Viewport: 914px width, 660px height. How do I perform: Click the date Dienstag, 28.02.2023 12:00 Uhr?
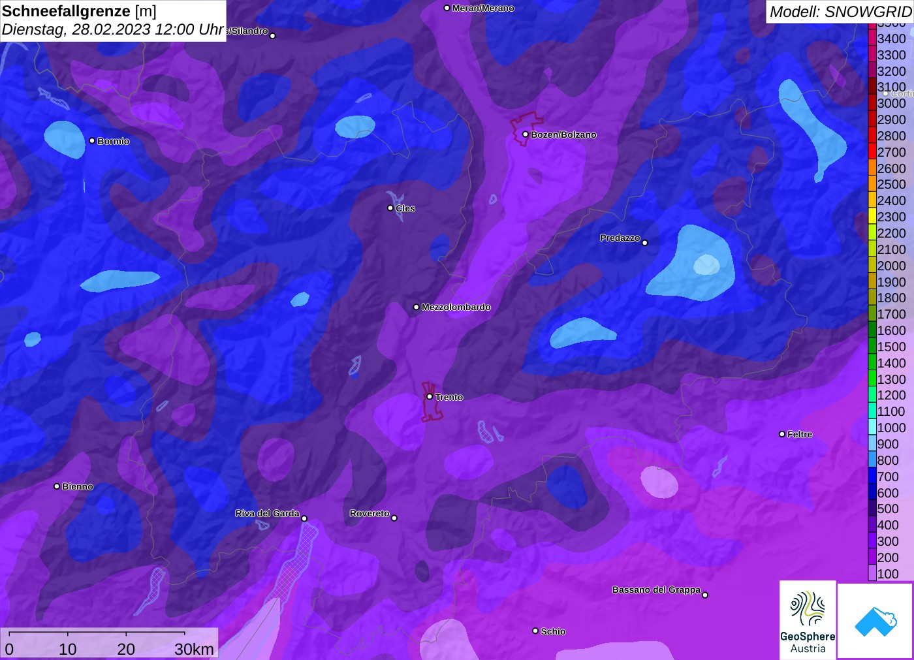coord(113,29)
